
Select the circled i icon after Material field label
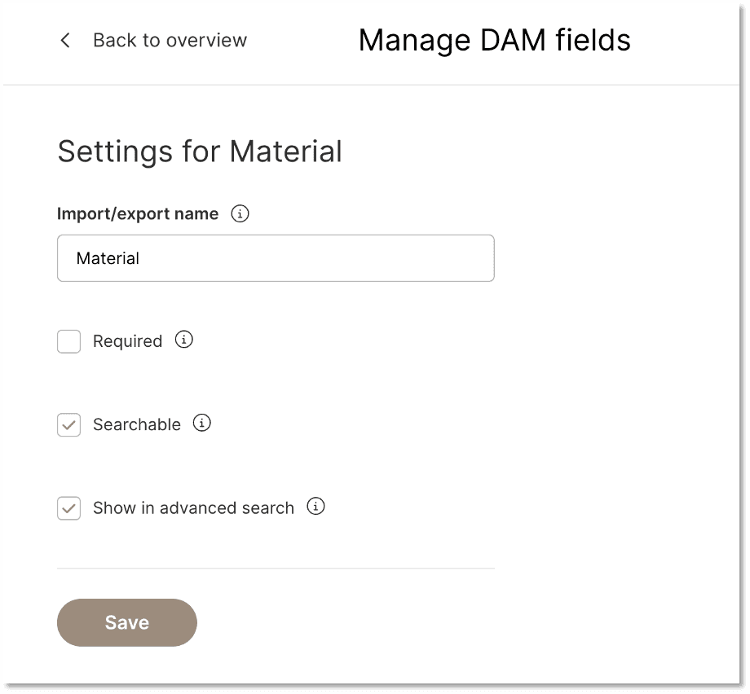[240, 213]
